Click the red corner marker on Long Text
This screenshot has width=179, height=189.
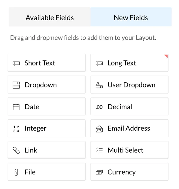click(166, 56)
